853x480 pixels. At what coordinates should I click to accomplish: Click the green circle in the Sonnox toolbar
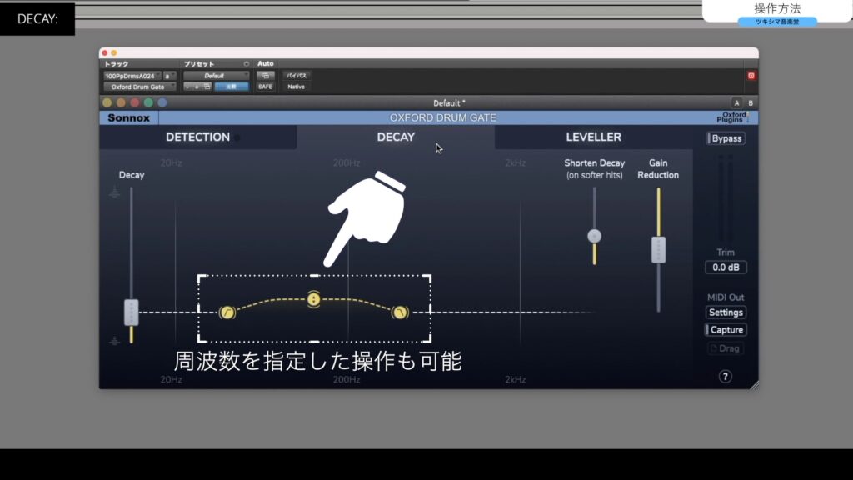click(x=148, y=102)
